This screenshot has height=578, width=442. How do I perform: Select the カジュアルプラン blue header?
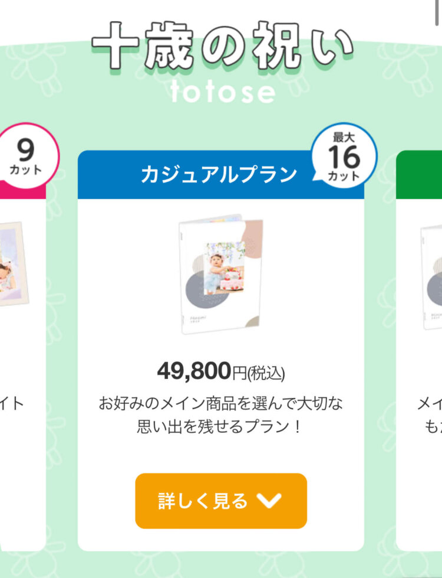[x=221, y=174]
